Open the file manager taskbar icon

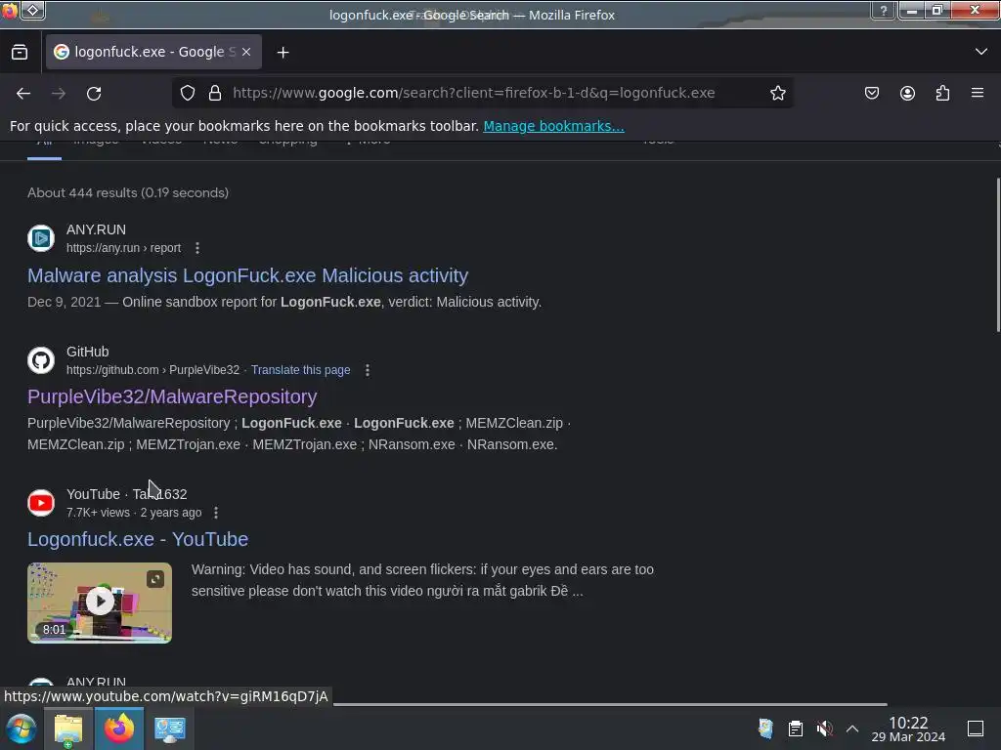pos(68,729)
